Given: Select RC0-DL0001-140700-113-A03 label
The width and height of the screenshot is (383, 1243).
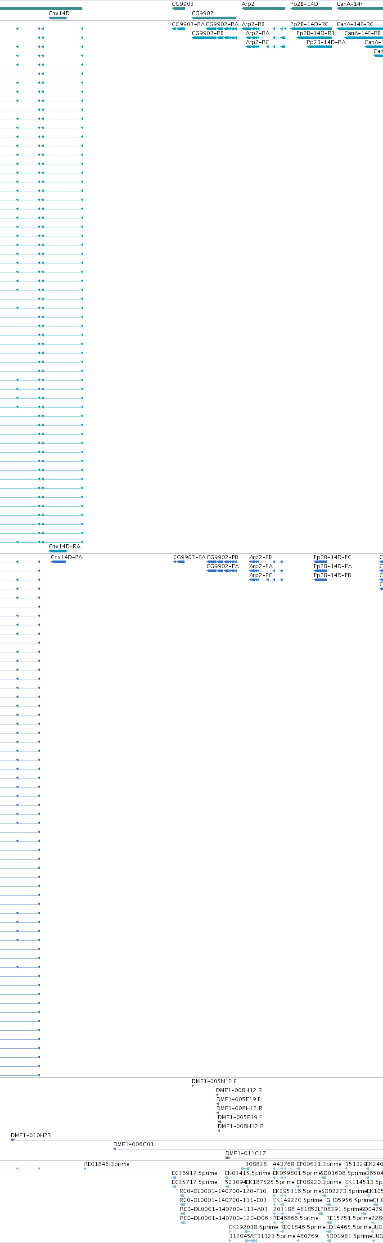Looking at the screenshot, I should 223,1209.
